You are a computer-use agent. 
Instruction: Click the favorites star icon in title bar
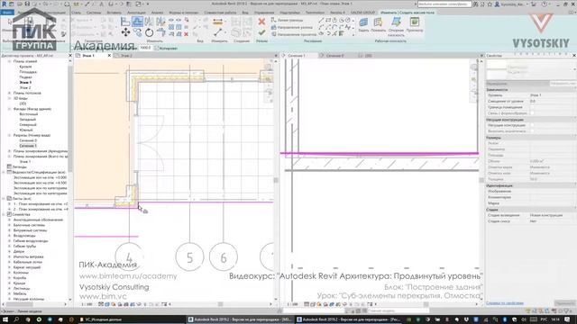click(490, 4)
